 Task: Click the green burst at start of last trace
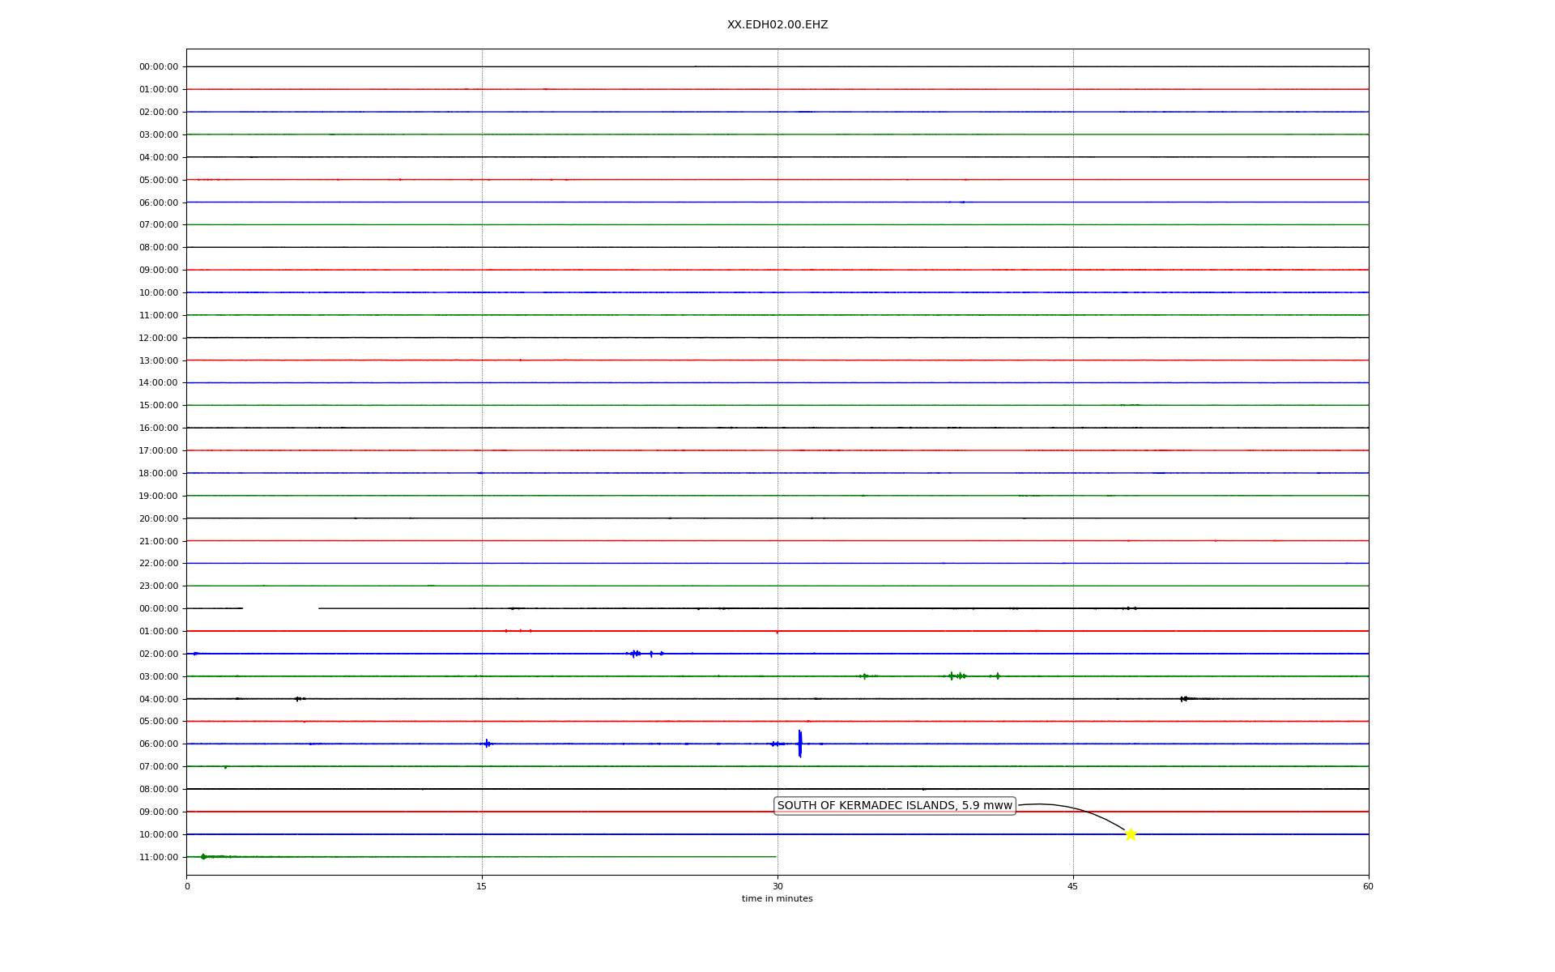(203, 856)
